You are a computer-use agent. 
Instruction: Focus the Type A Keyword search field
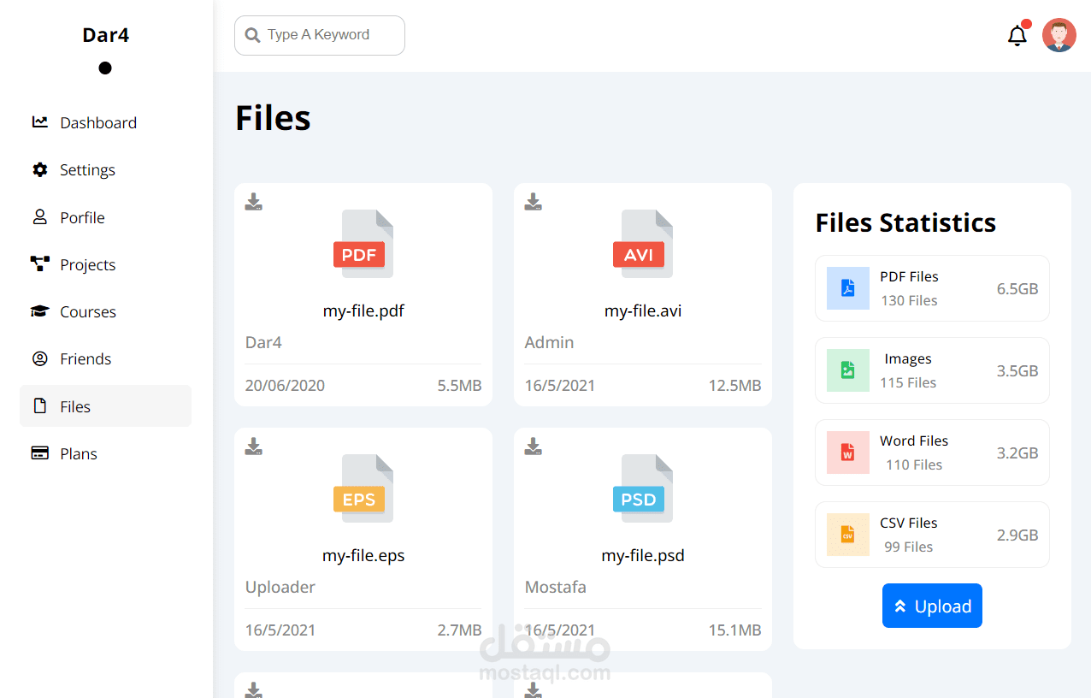tap(320, 35)
